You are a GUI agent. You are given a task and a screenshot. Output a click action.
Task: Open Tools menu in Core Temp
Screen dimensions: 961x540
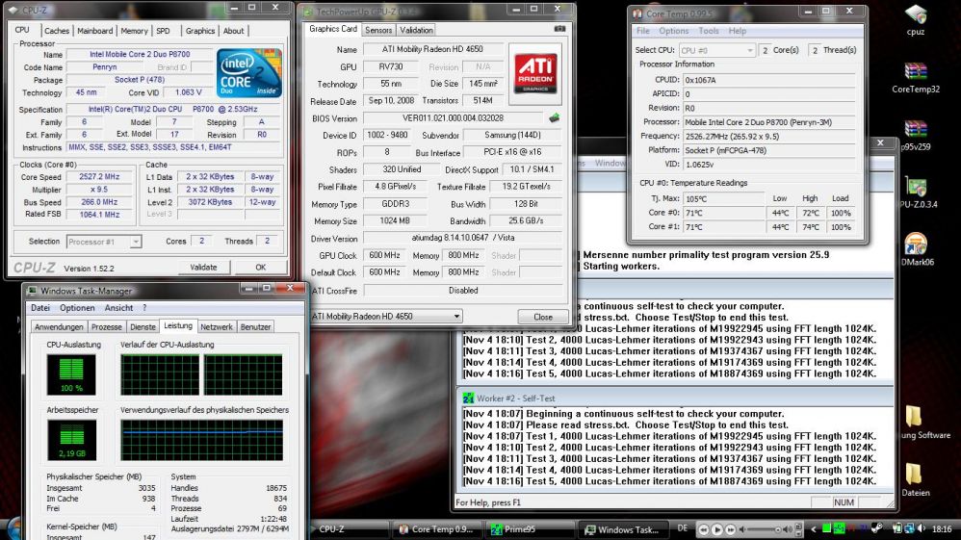[709, 31]
